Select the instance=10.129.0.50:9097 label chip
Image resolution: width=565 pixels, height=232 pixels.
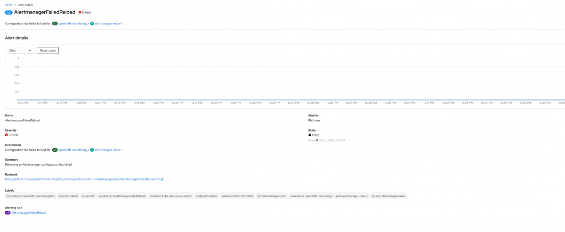[237, 196]
